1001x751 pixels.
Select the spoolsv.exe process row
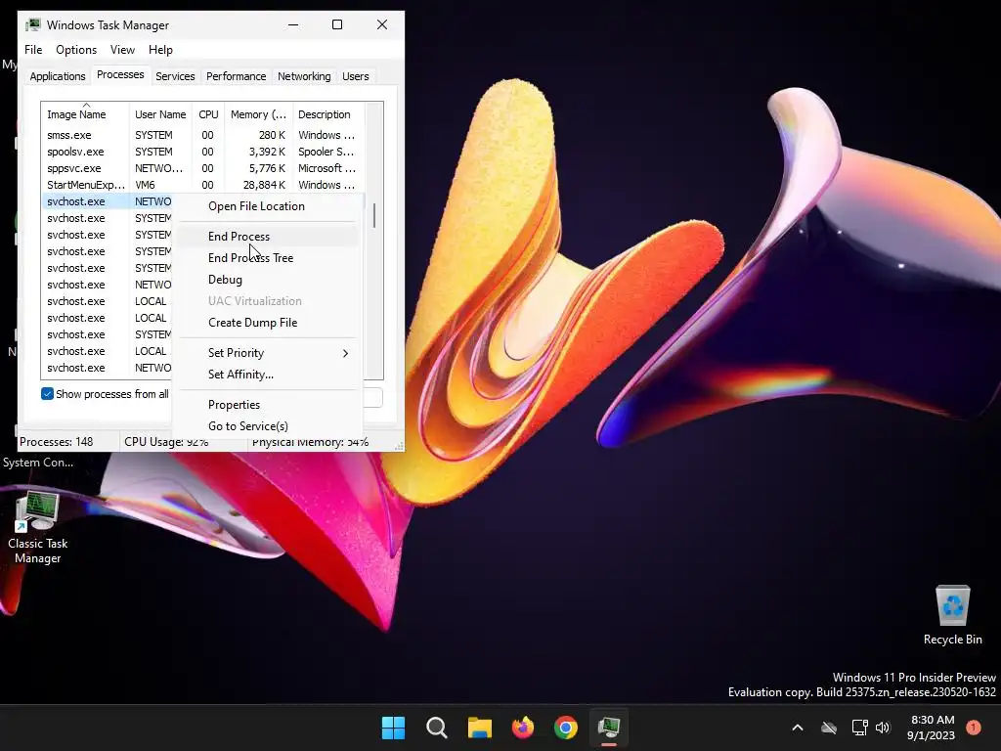click(x=202, y=152)
